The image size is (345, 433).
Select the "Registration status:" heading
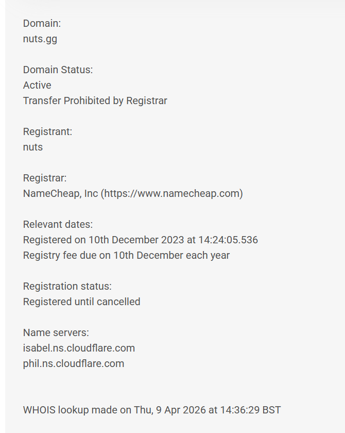click(67, 286)
